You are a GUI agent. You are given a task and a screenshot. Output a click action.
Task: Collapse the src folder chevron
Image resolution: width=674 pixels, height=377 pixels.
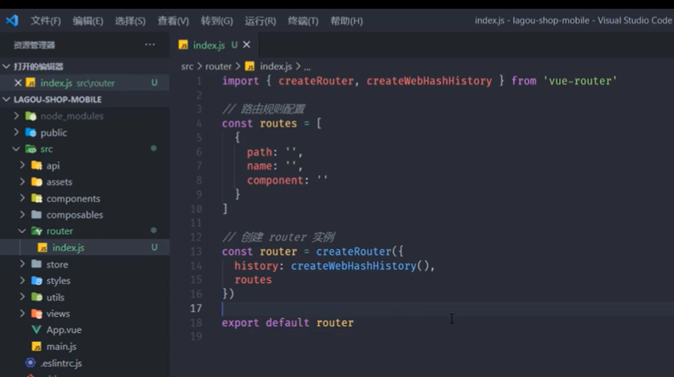(x=17, y=149)
